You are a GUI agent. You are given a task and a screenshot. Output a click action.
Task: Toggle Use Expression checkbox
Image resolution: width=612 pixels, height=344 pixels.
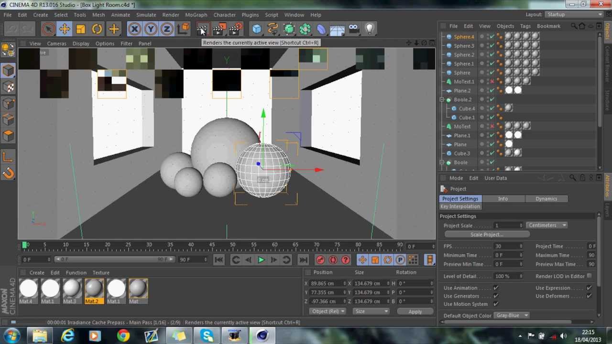point(589,288)
